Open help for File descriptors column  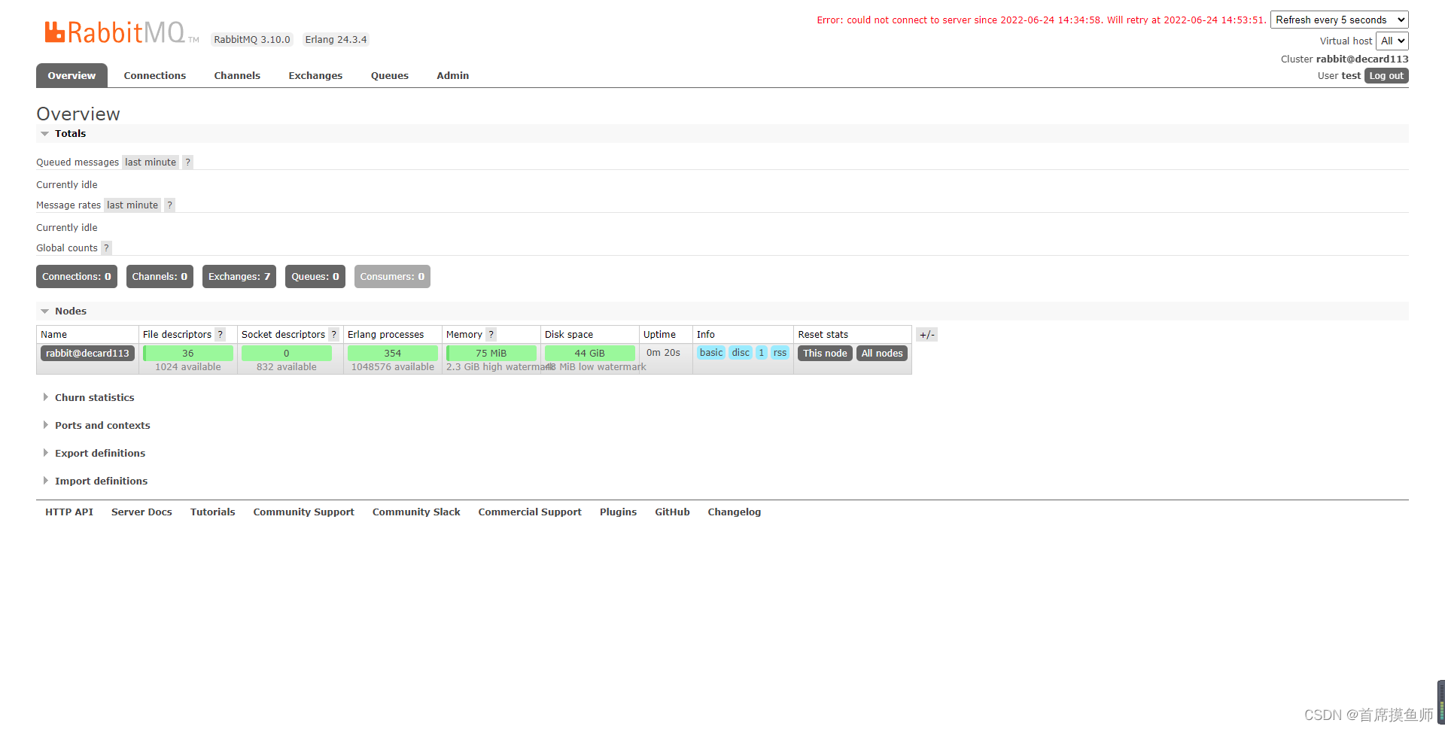coord(221,335)
